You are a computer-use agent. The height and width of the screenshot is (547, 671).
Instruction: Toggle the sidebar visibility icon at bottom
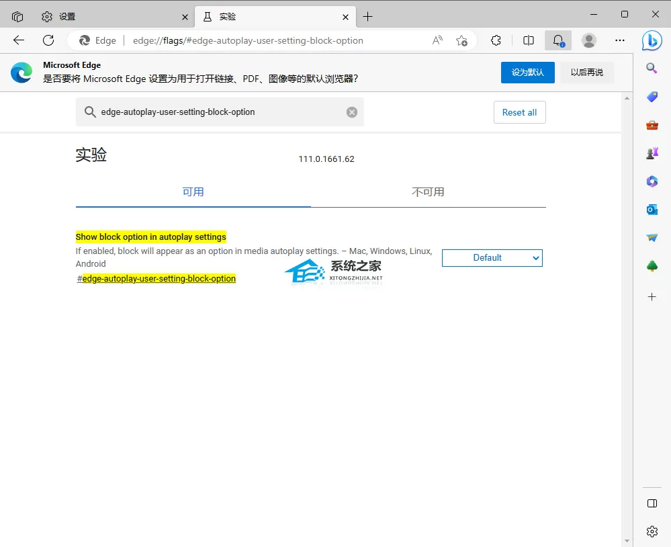coord(652,503)
